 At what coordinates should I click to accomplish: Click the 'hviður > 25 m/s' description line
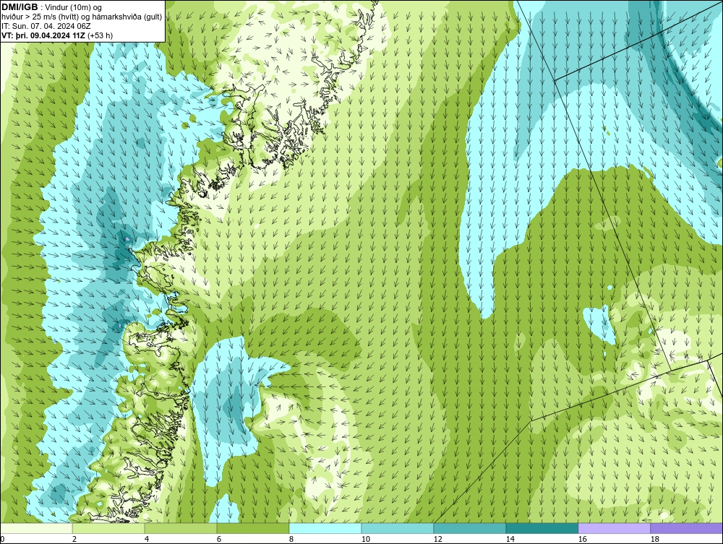pos(82,17)
